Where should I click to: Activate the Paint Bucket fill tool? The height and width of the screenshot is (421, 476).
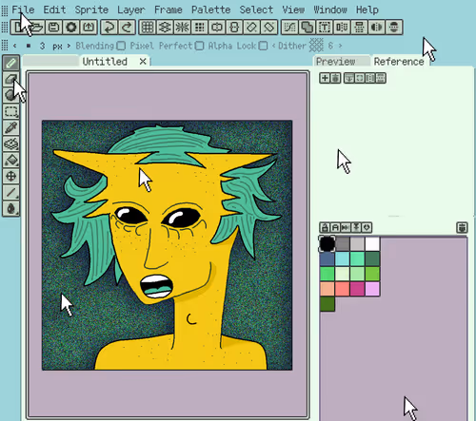point(11,160)
